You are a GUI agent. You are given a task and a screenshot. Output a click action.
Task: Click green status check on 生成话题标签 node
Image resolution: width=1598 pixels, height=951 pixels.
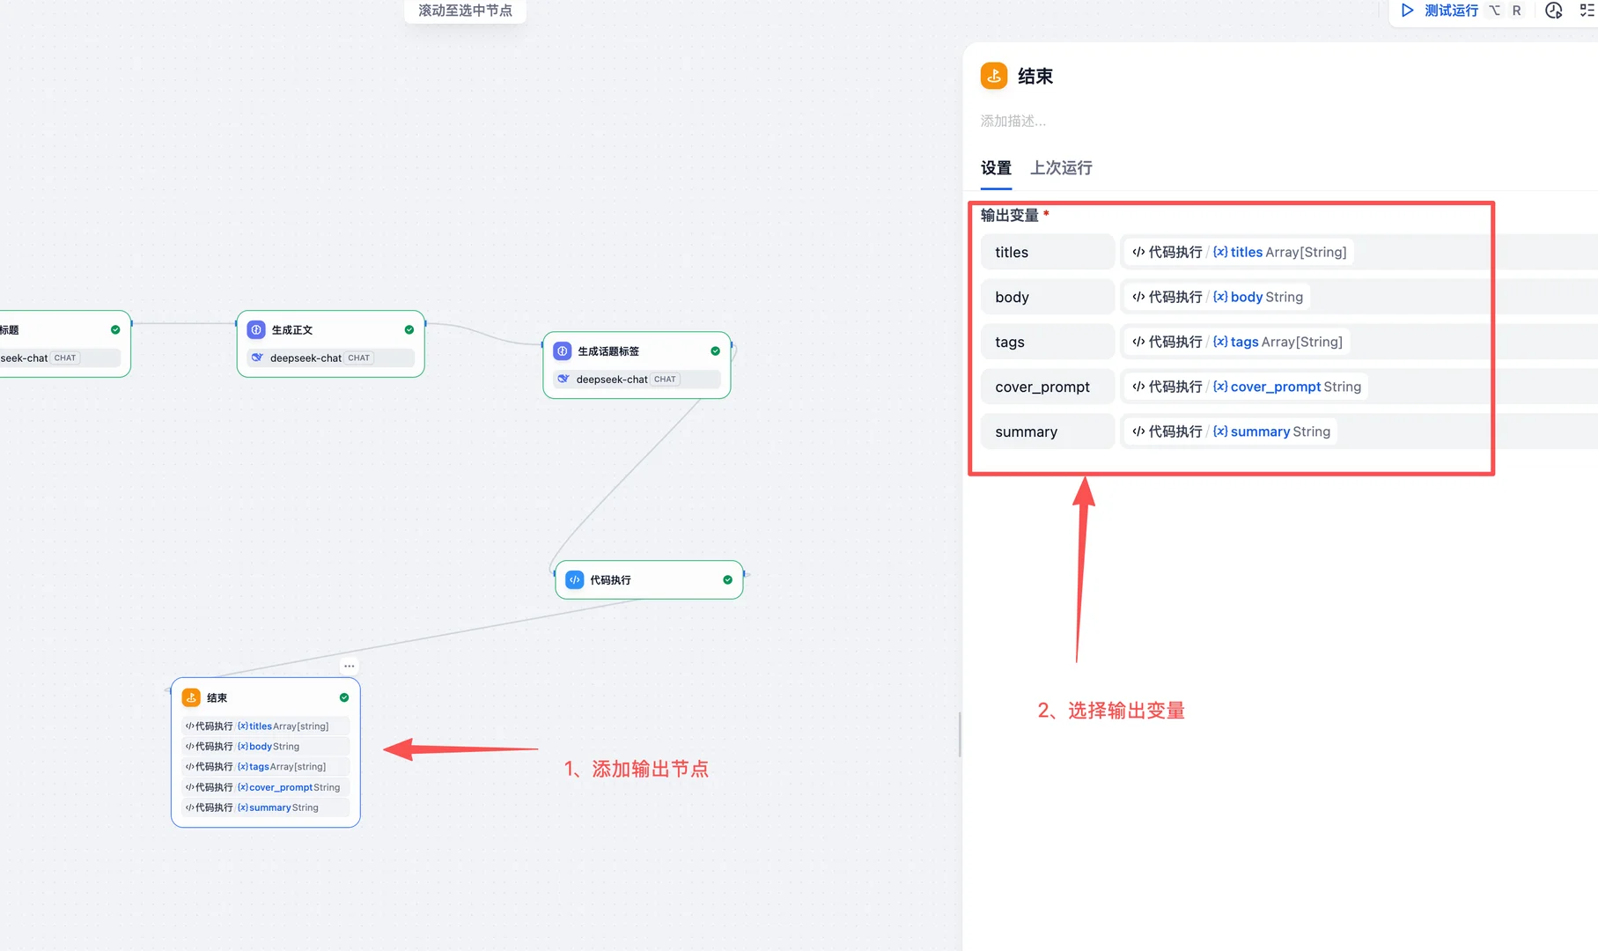coord(716,350)
